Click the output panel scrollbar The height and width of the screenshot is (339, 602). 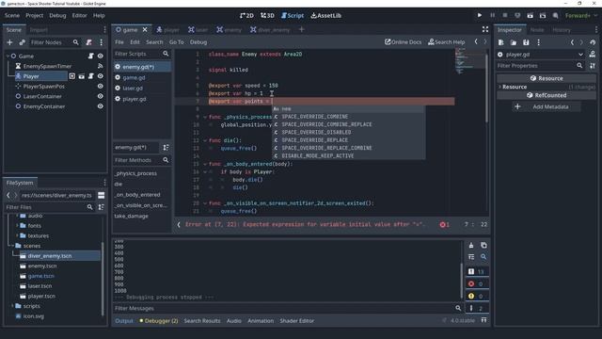click(x=462, y=281)
